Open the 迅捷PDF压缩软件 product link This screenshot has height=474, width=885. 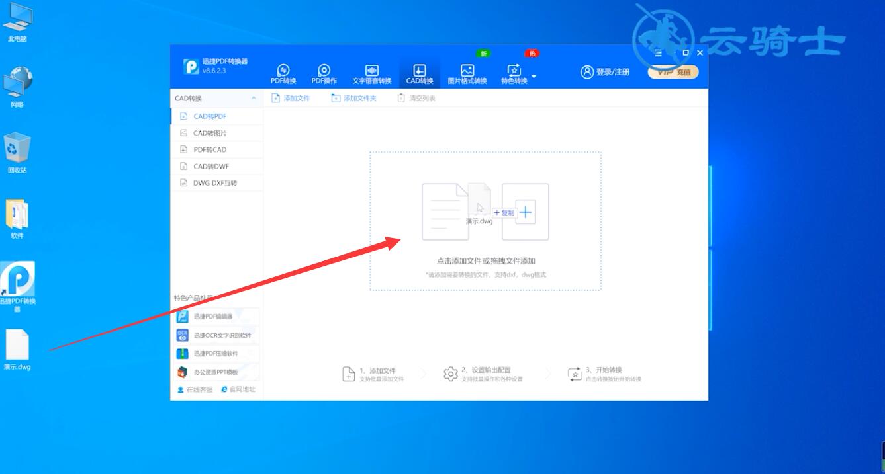coord(217,354)
